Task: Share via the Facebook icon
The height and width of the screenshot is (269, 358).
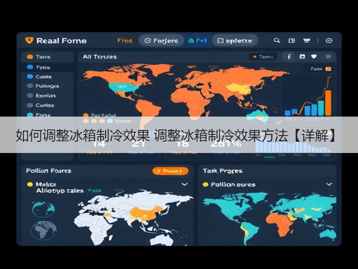Action: click(289, 57)
